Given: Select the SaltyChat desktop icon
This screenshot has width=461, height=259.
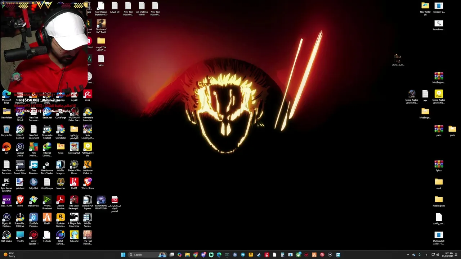Looking at the screenshot, I should pos(33,184).
